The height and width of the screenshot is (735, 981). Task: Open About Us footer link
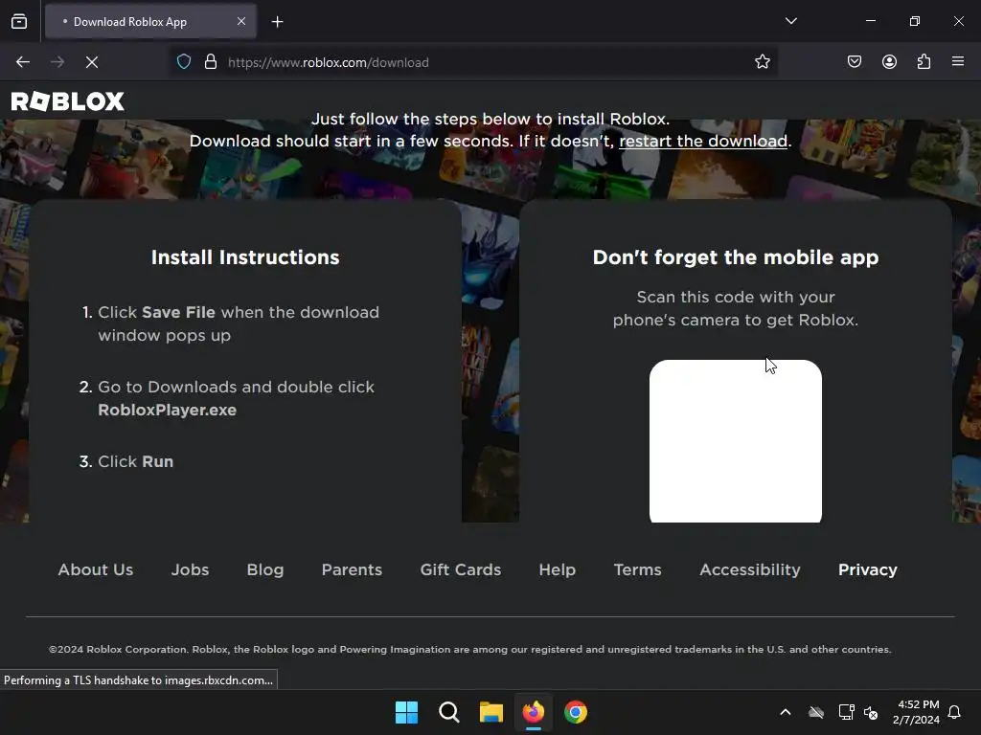click(96, 570)
